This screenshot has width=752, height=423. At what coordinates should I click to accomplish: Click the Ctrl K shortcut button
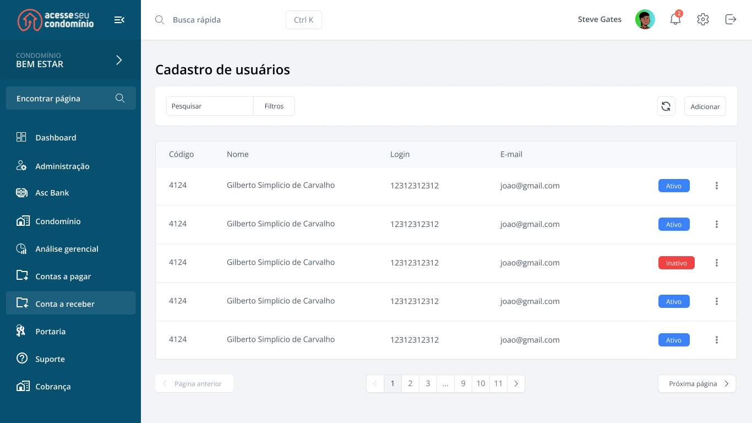pos(304,20)
